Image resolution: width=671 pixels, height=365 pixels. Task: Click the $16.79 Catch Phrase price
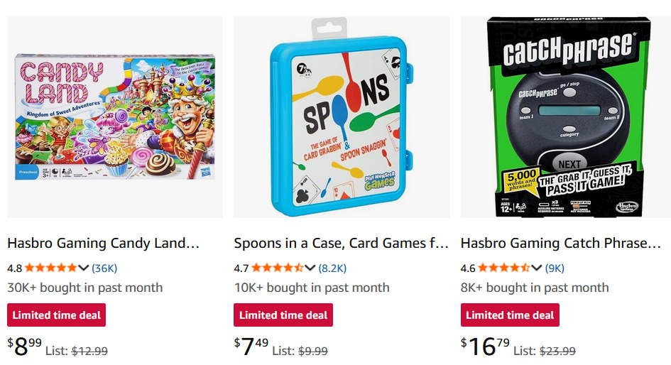pos(486,347)
